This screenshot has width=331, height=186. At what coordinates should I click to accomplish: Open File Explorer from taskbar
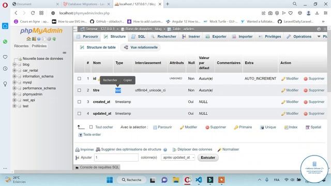click(x=176, y=180)
